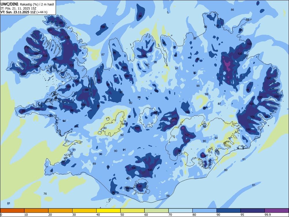
Task: Click the legend tick label '99.9'
Action: coord(268,215)
